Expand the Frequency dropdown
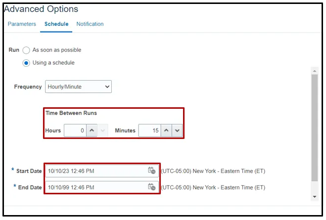 (x=79, y=87)
